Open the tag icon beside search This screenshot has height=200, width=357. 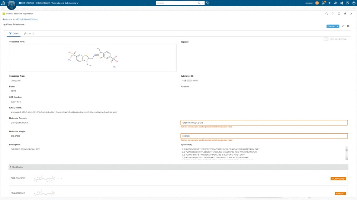pos(208,3)
